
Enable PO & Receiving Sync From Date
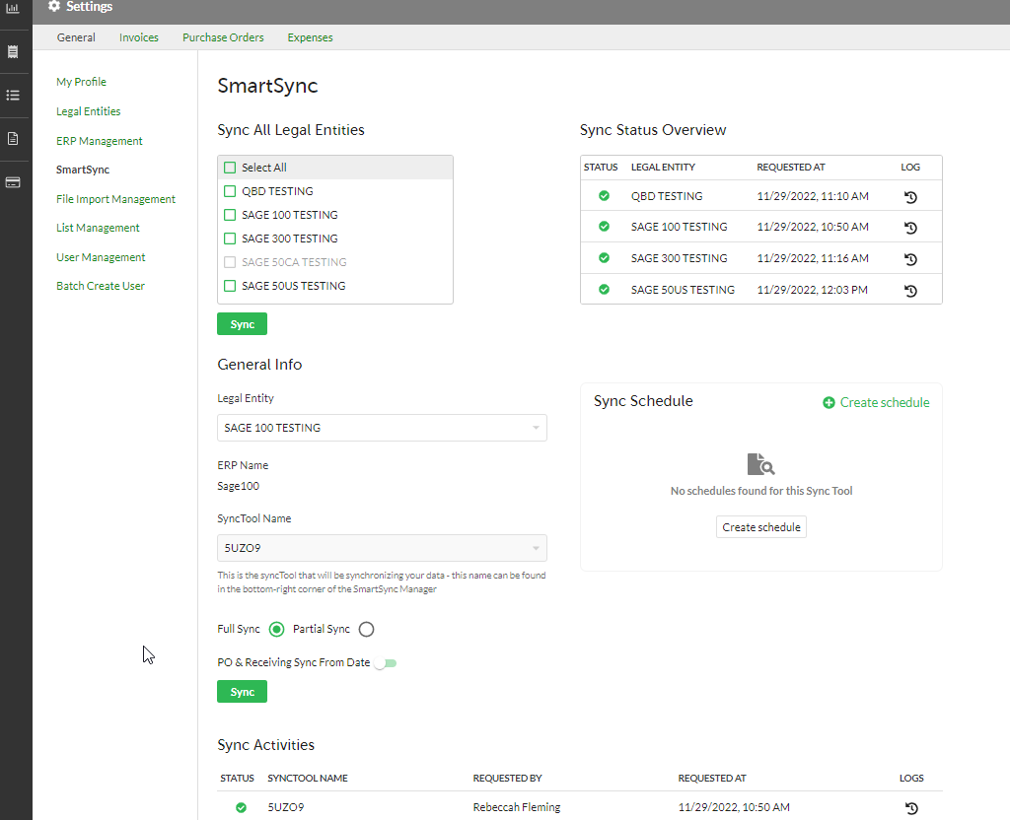point(385,662)
